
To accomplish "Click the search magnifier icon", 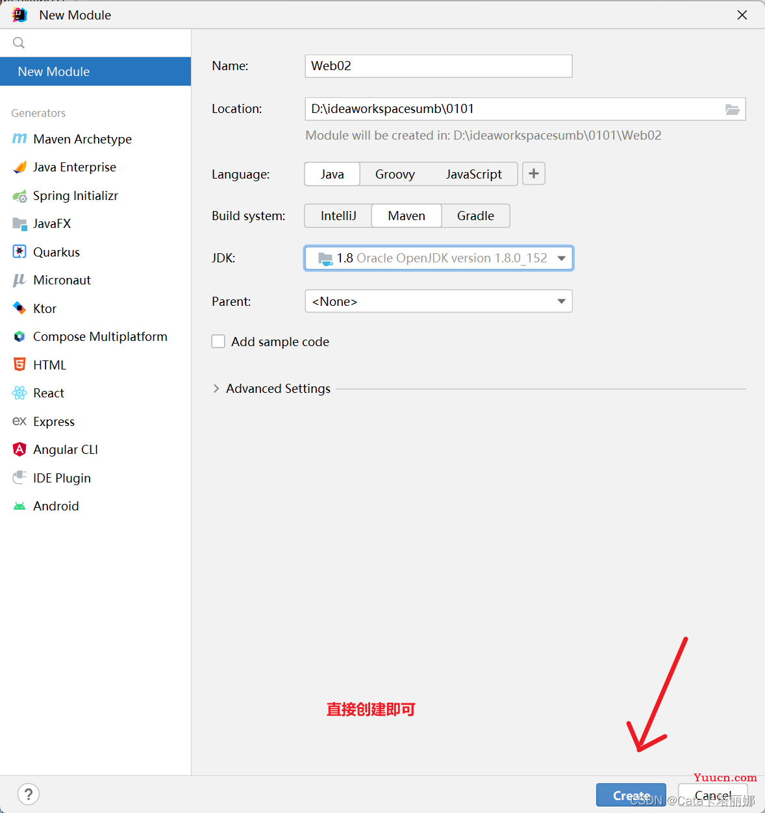I will pos(19,43).
